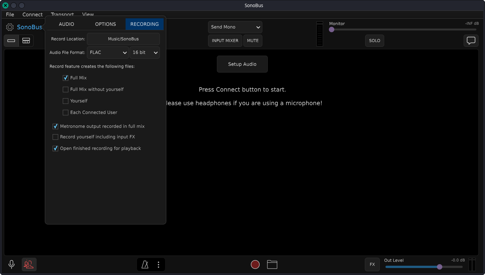Toggle the metronome icon
485x275 pixels.
coord(145,264)
